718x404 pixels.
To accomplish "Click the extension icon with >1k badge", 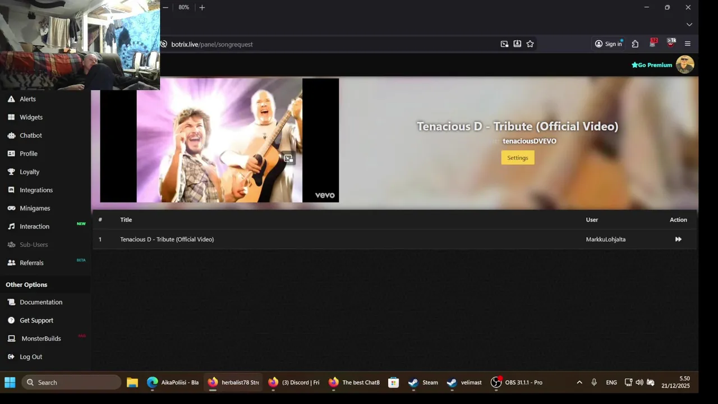I will pyautogui.click(x=671, y=43).
